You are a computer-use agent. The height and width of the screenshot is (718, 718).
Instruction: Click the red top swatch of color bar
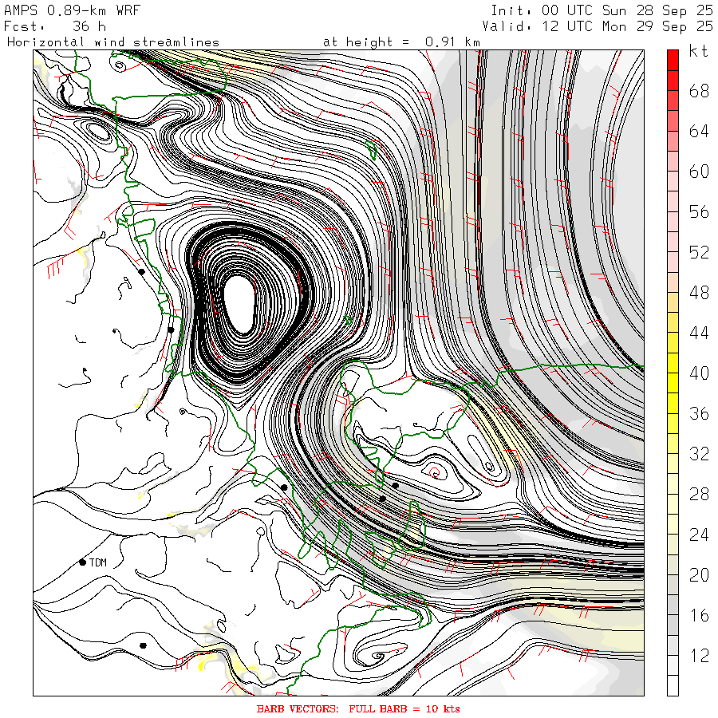[673, 58]
